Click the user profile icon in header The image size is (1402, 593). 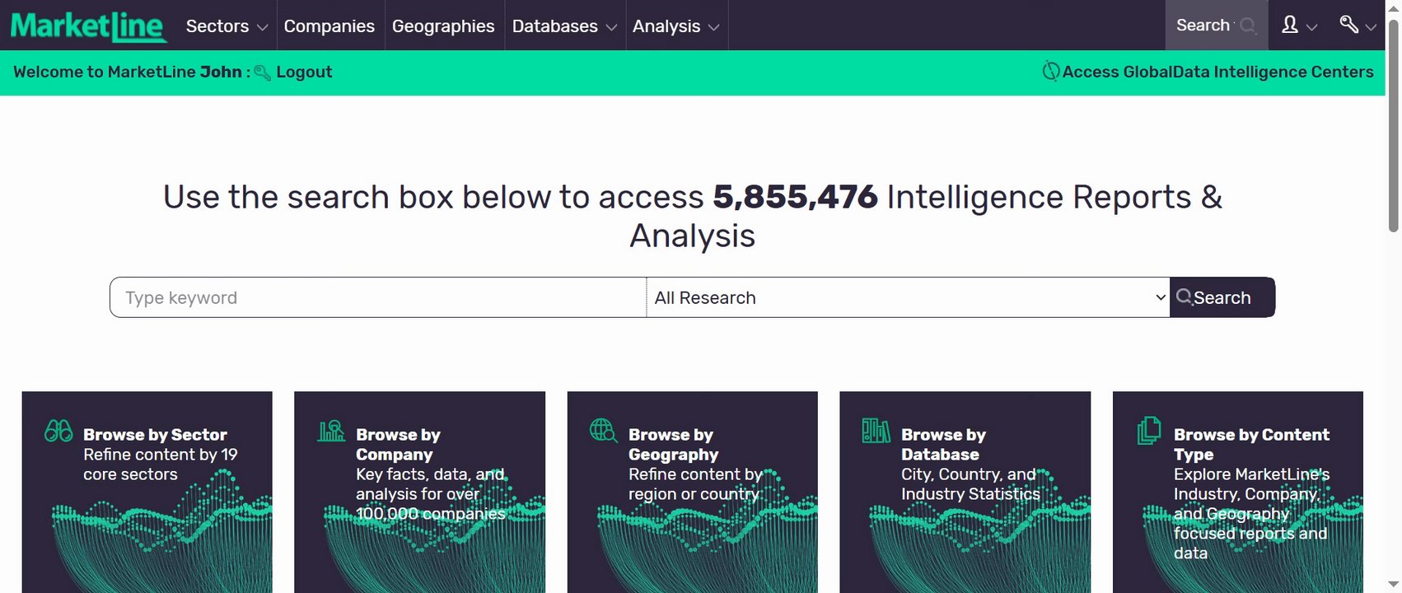(1290, 25)
